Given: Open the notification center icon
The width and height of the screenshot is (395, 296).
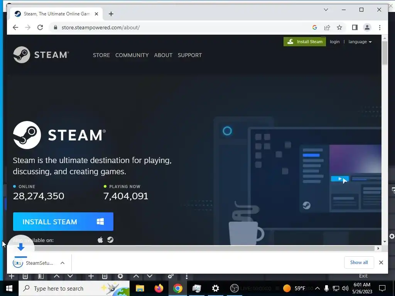Looking at the screenshot, I should coord(382,288).
